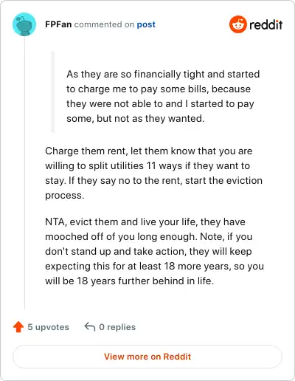Click the curved reply arrow icon

[90, 327]
